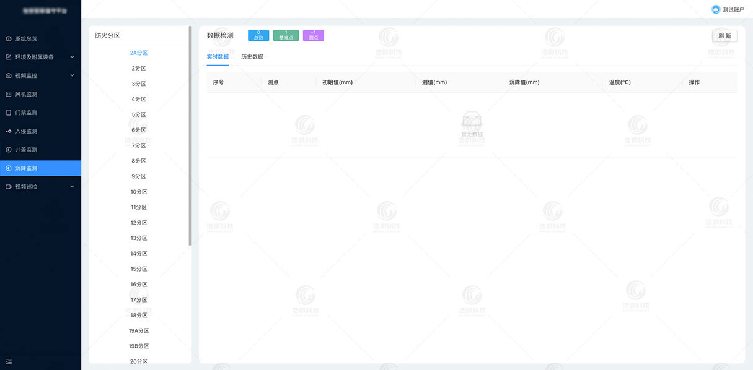Open 门禁监测 access control monitoring
This screenshot has height=370, width=753.
pyautogui.click(x=8, y=112)
